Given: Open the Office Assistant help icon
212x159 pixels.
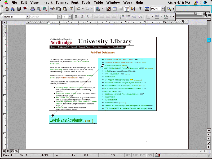Looking at the screenshot, I should (169, 9).
